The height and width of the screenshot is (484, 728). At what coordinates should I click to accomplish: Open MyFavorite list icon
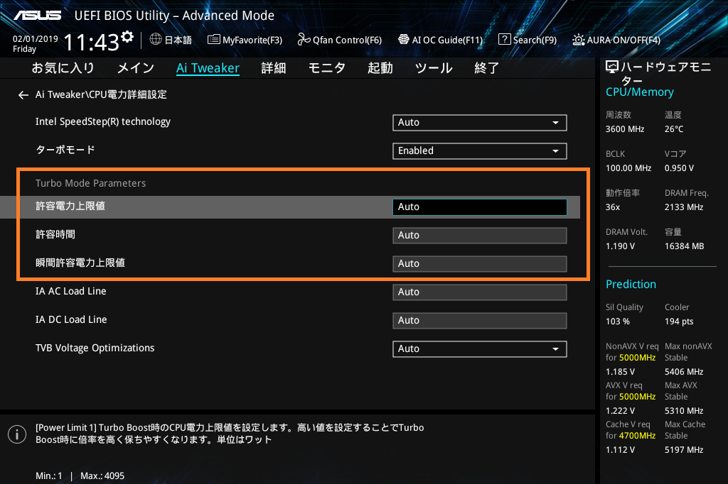(213, 40)
